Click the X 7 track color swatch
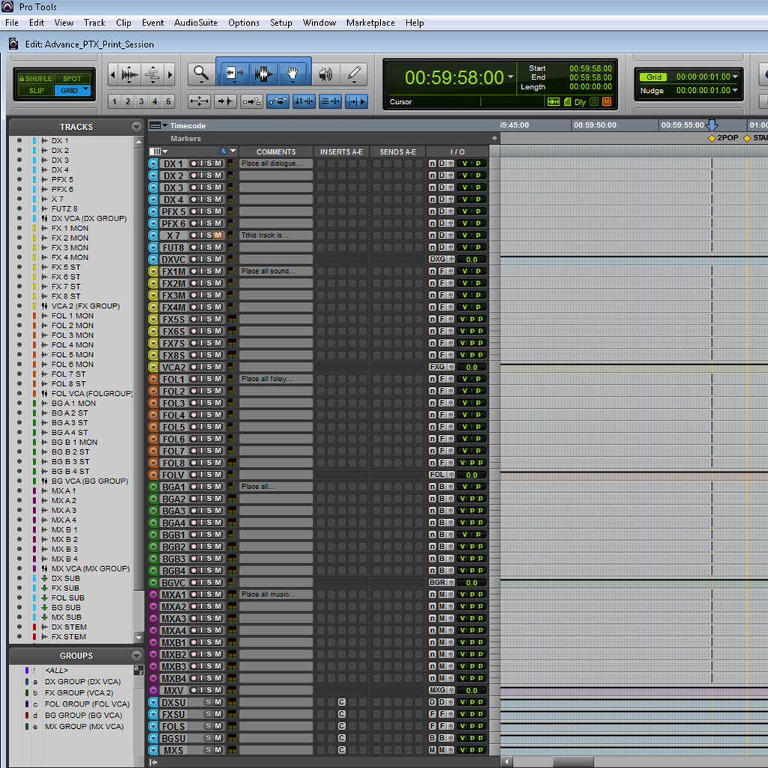Viewport: 768px width, 768px height. [230, 235]
